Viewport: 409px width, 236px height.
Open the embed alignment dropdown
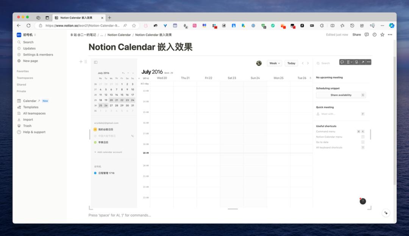(x=349, y=62)
